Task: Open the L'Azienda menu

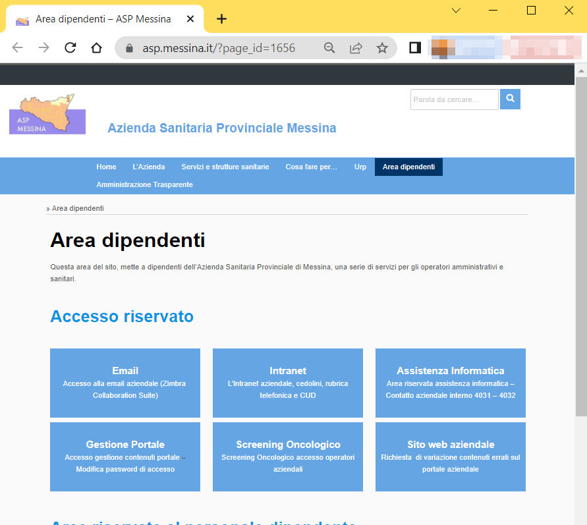Action: (x=148, y=167)
